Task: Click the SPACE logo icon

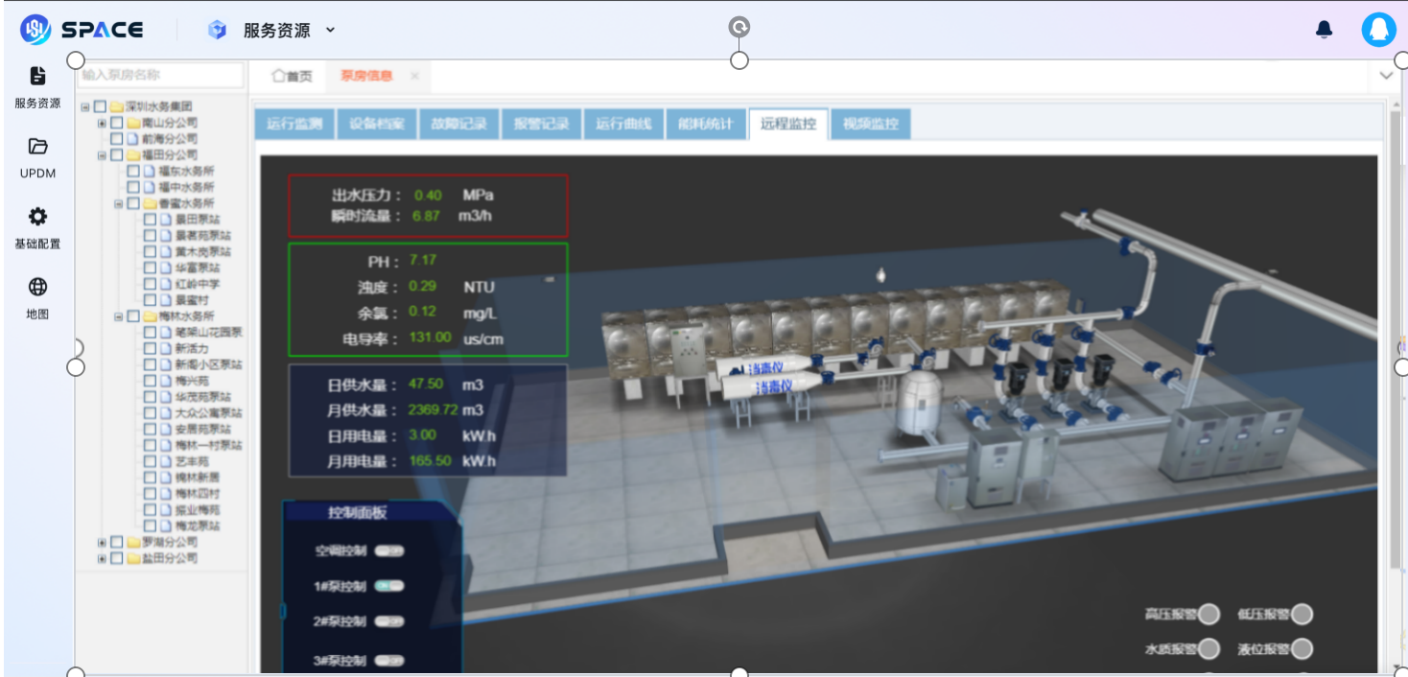Action: tap(35, 30)
